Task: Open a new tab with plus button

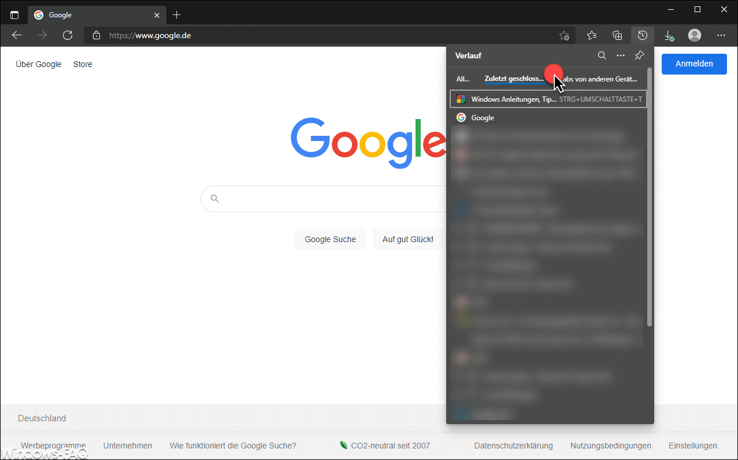Action: pyautogui.click(x=177, y=15)
